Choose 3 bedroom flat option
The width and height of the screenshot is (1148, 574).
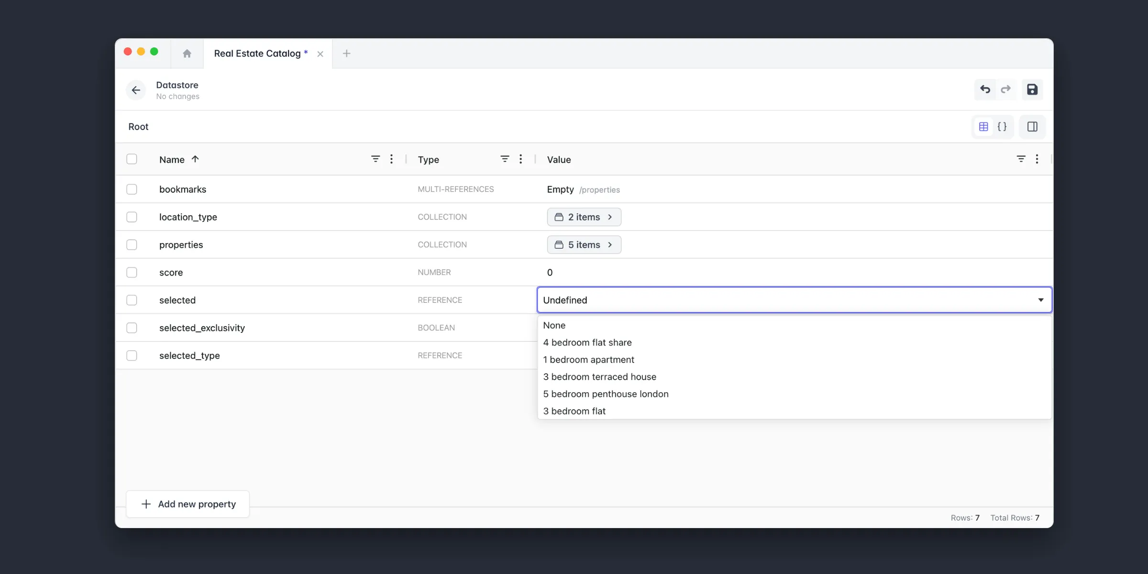(x=794, y=411)
